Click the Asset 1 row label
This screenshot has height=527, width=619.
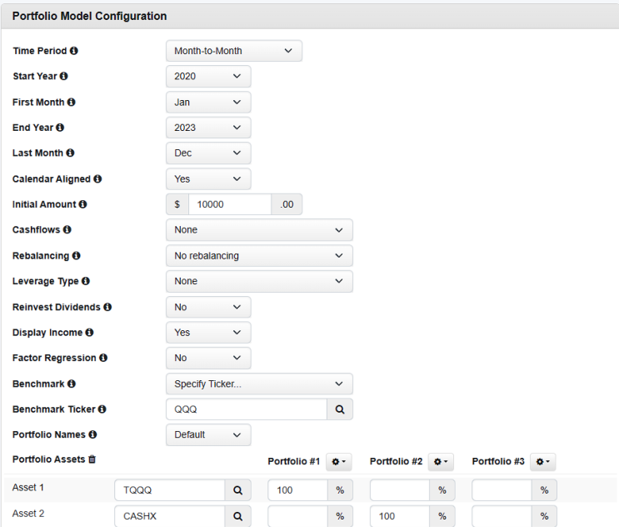tap(28, 488)
